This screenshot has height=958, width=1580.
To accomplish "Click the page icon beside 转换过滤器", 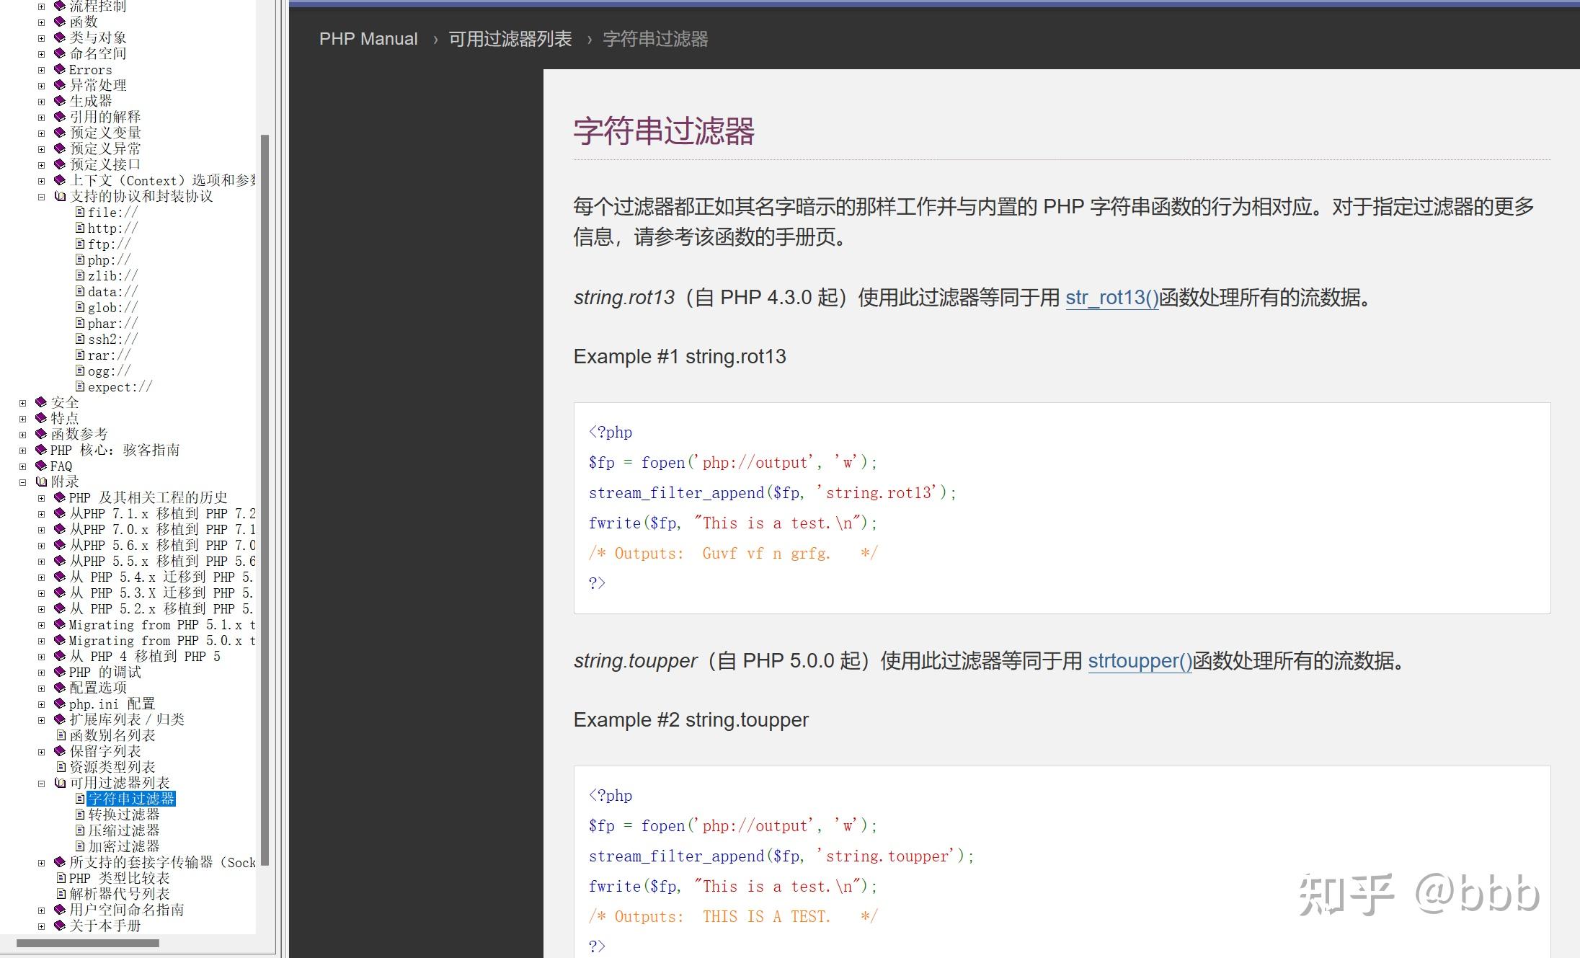I will tap(80, 815).
